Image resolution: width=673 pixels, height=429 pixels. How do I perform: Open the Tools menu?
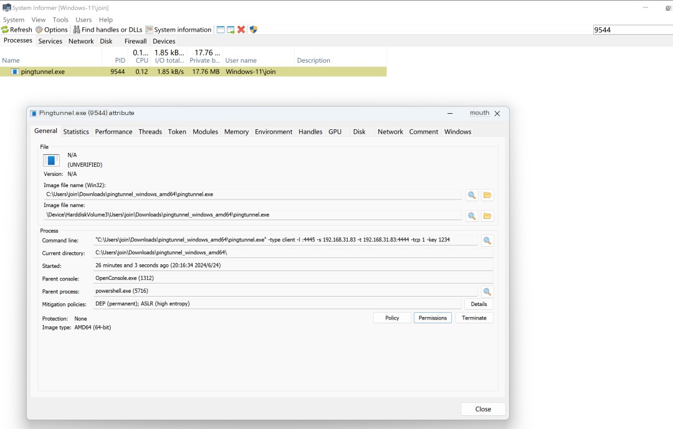[x=60, y=20]
